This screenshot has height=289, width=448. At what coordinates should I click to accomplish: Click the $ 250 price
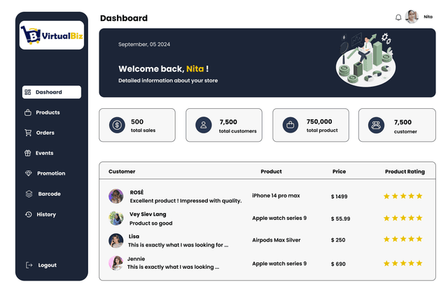tap(338, 240)
